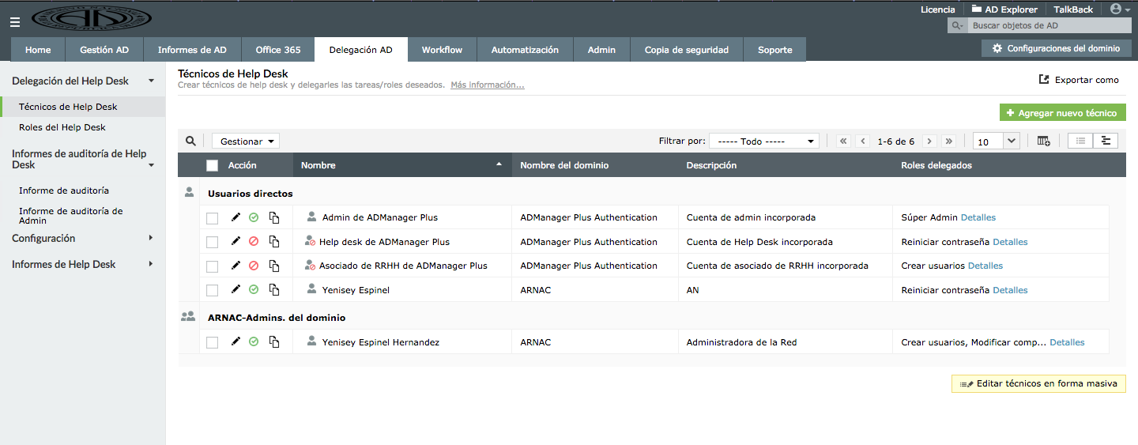Edit Admin de ADManager Plus with pencil icon
The image size is (1138, 445).
236,217
